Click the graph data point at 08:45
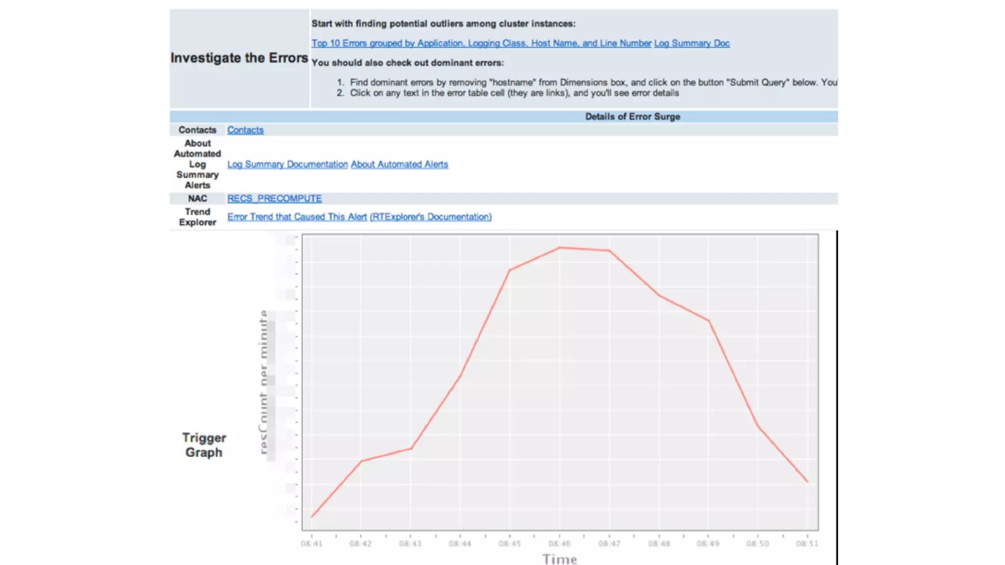The width and height of the screenshot is (1005, 565). [510, 270]
